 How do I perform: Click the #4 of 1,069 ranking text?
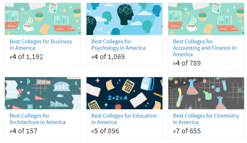[x=108, y=57]
